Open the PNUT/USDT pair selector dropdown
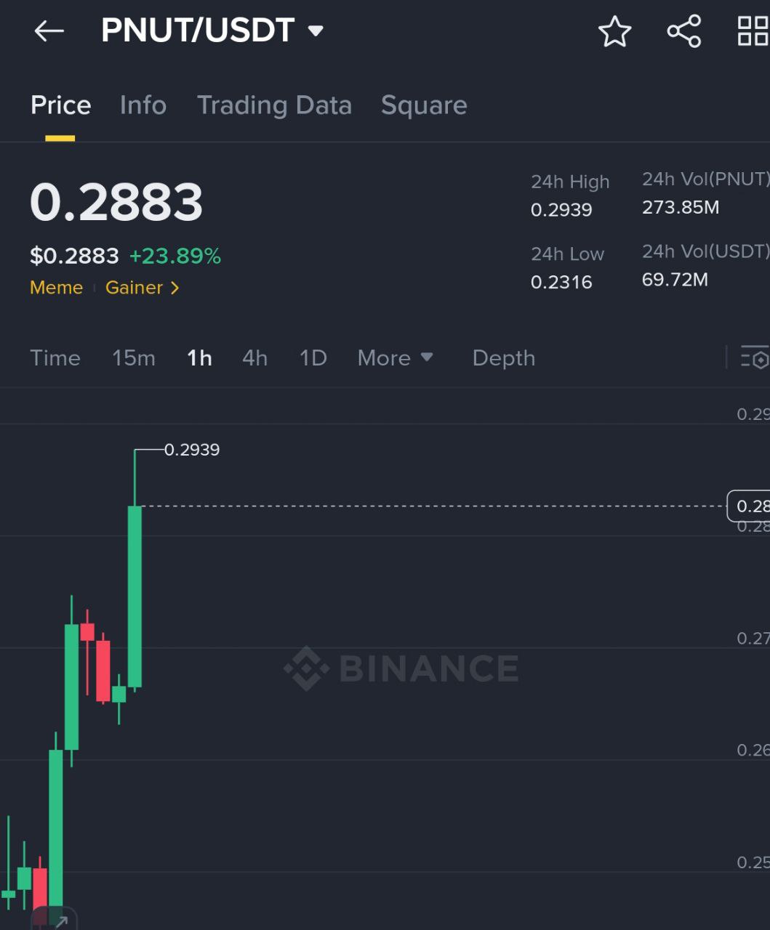The height and width of the screenshot is (930, 770). pos(212,31)
